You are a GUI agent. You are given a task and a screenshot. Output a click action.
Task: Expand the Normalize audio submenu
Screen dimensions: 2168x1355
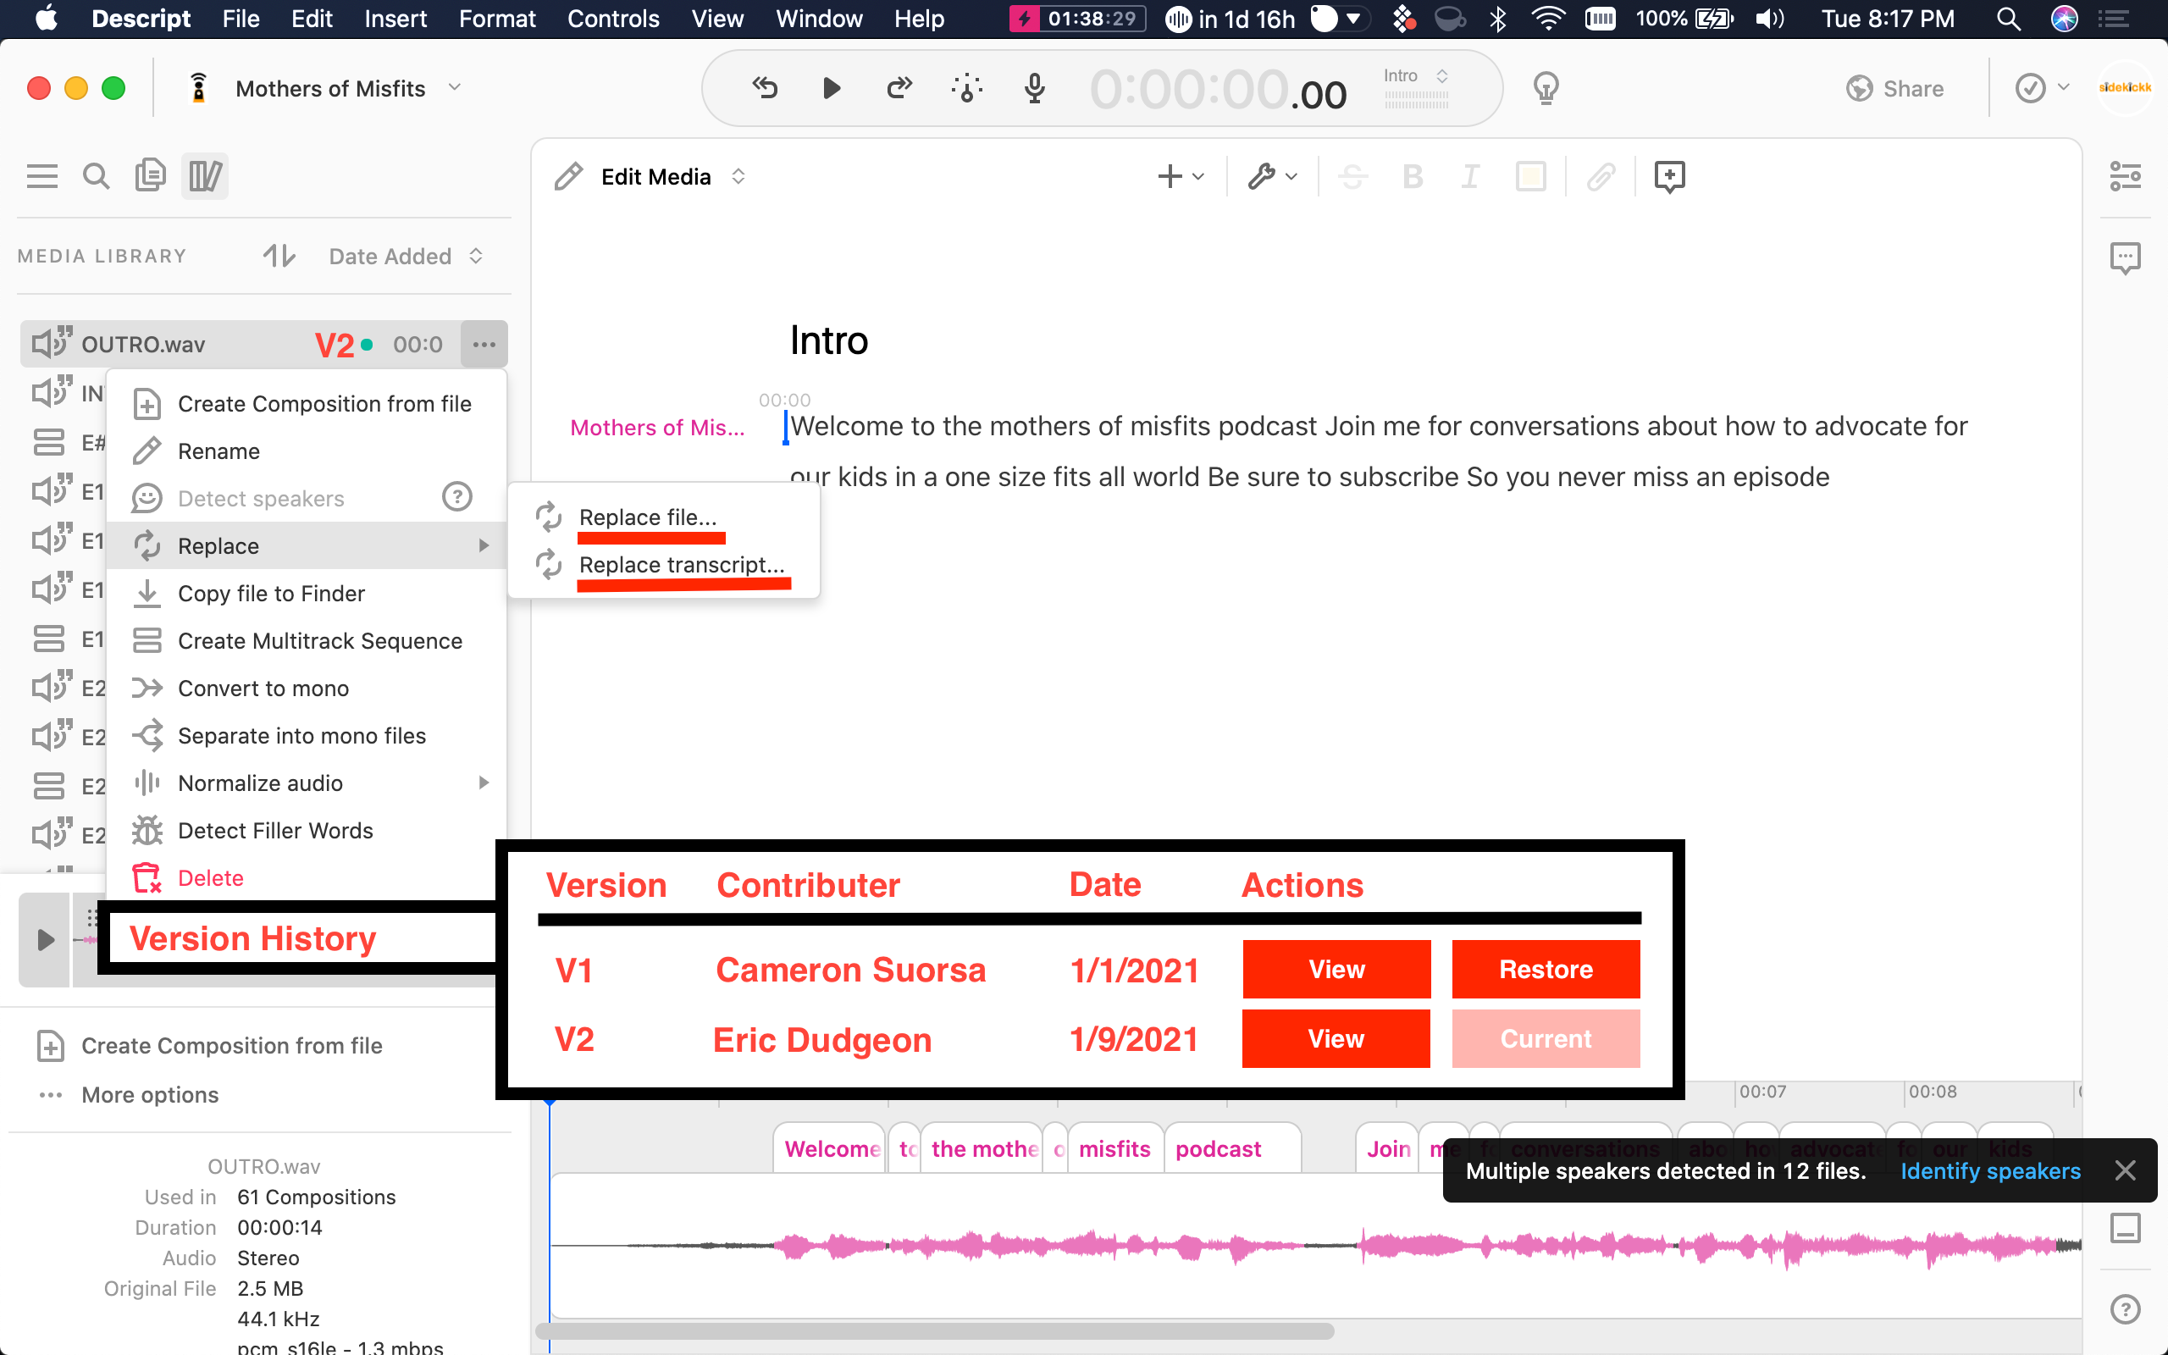click(x=307, y=783)
